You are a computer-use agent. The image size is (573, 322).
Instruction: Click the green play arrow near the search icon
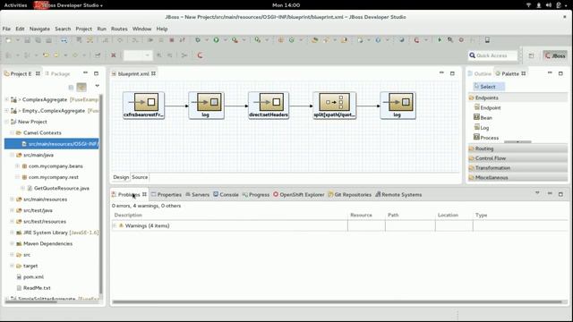click(x=440, y=39)
